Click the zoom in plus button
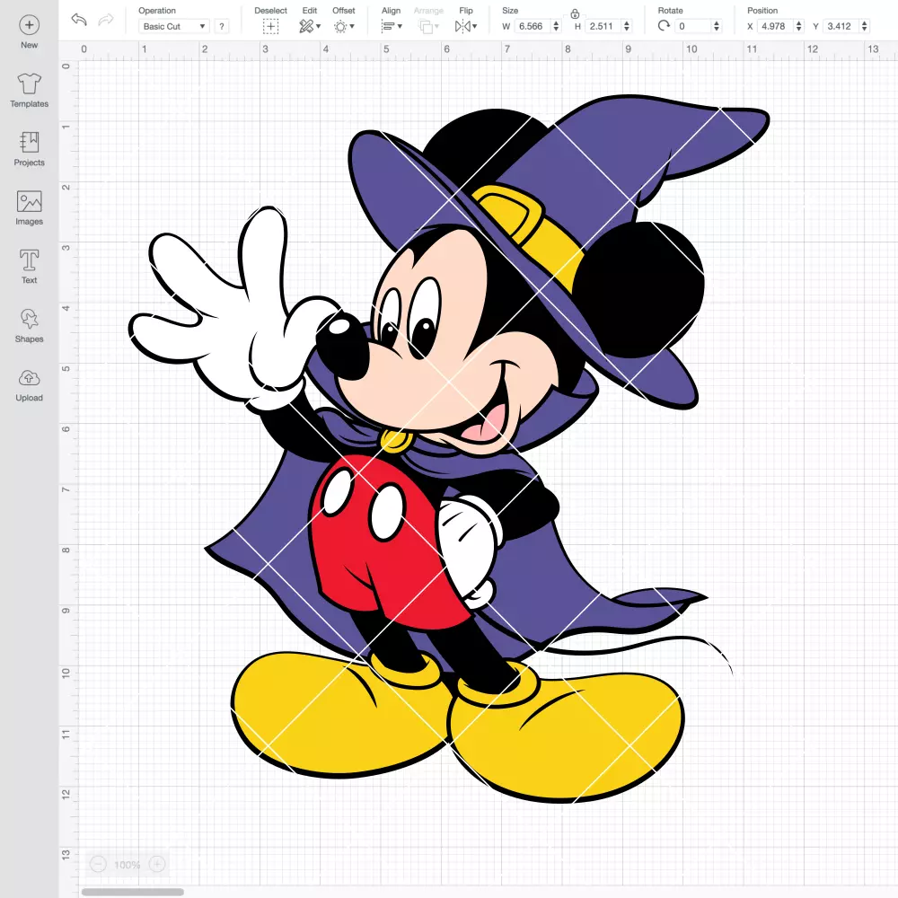 (x=157, y=864)
